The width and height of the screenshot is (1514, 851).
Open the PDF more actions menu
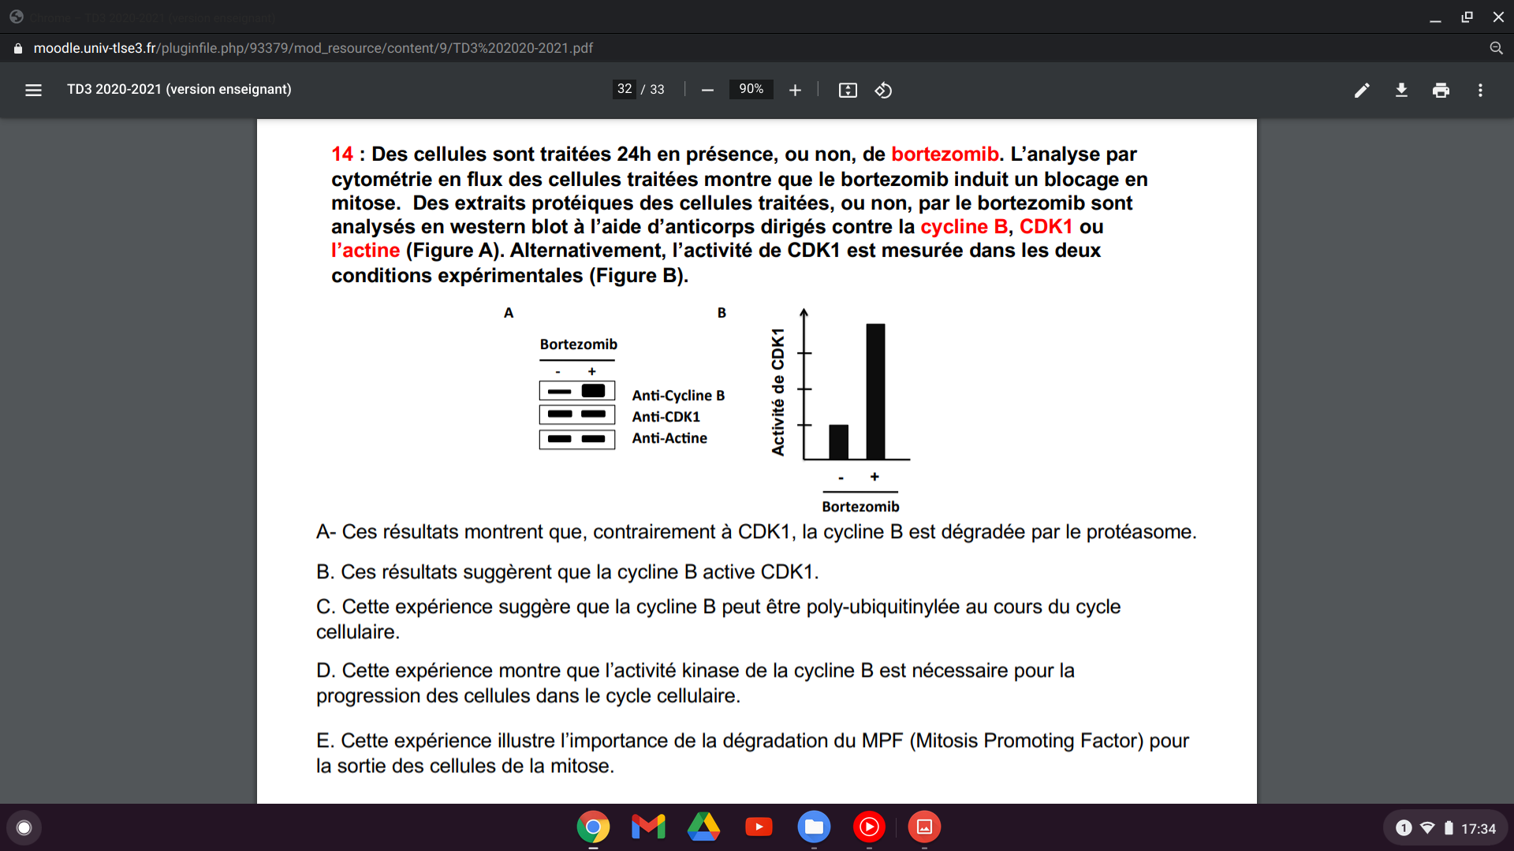1480,90
